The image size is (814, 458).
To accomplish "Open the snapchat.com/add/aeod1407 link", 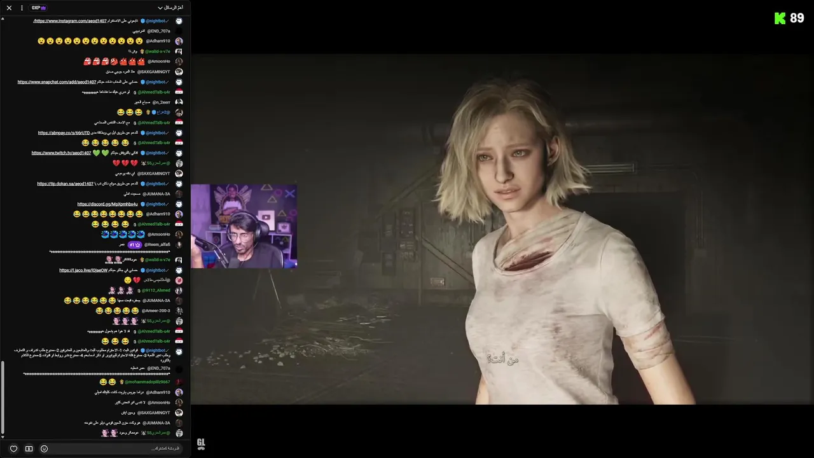I will pyautogui.click(x=57, y=82).
